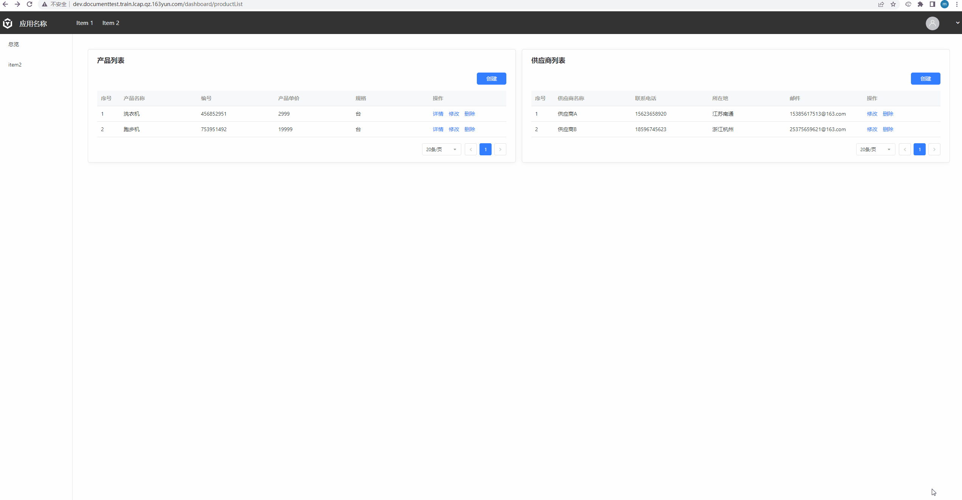962x500 pixels.
Task: Click the browser forward arrow
Action: (x=17, y=4)
